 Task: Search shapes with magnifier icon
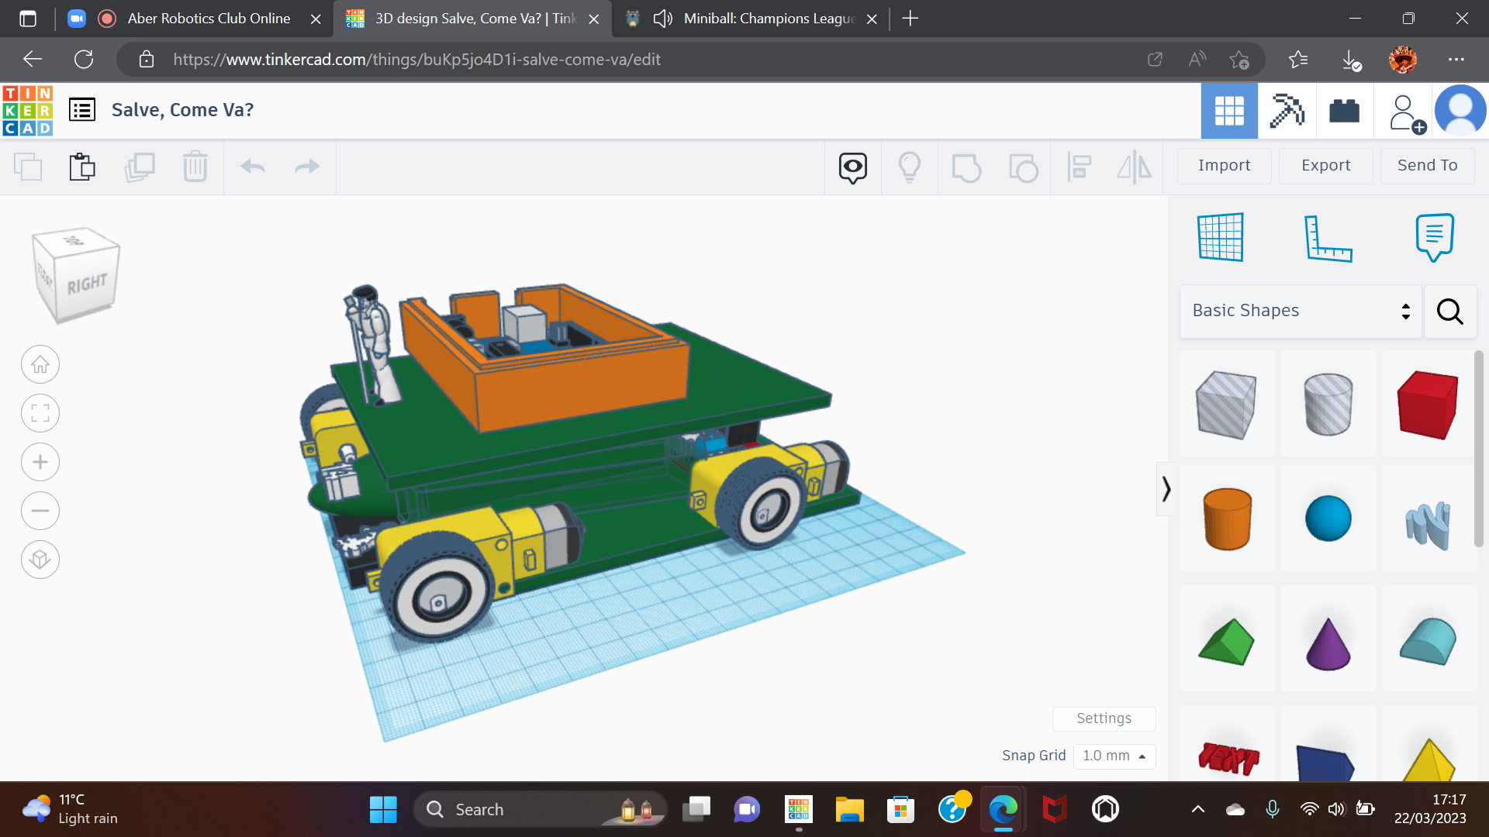tap(1450, 311)
